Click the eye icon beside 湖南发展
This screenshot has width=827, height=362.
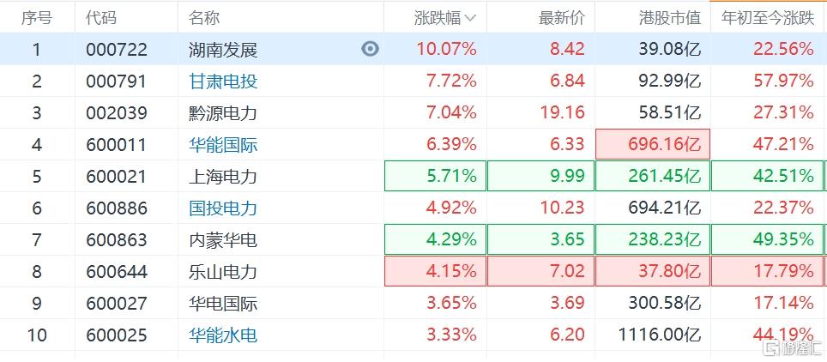(x=370, y=49)
